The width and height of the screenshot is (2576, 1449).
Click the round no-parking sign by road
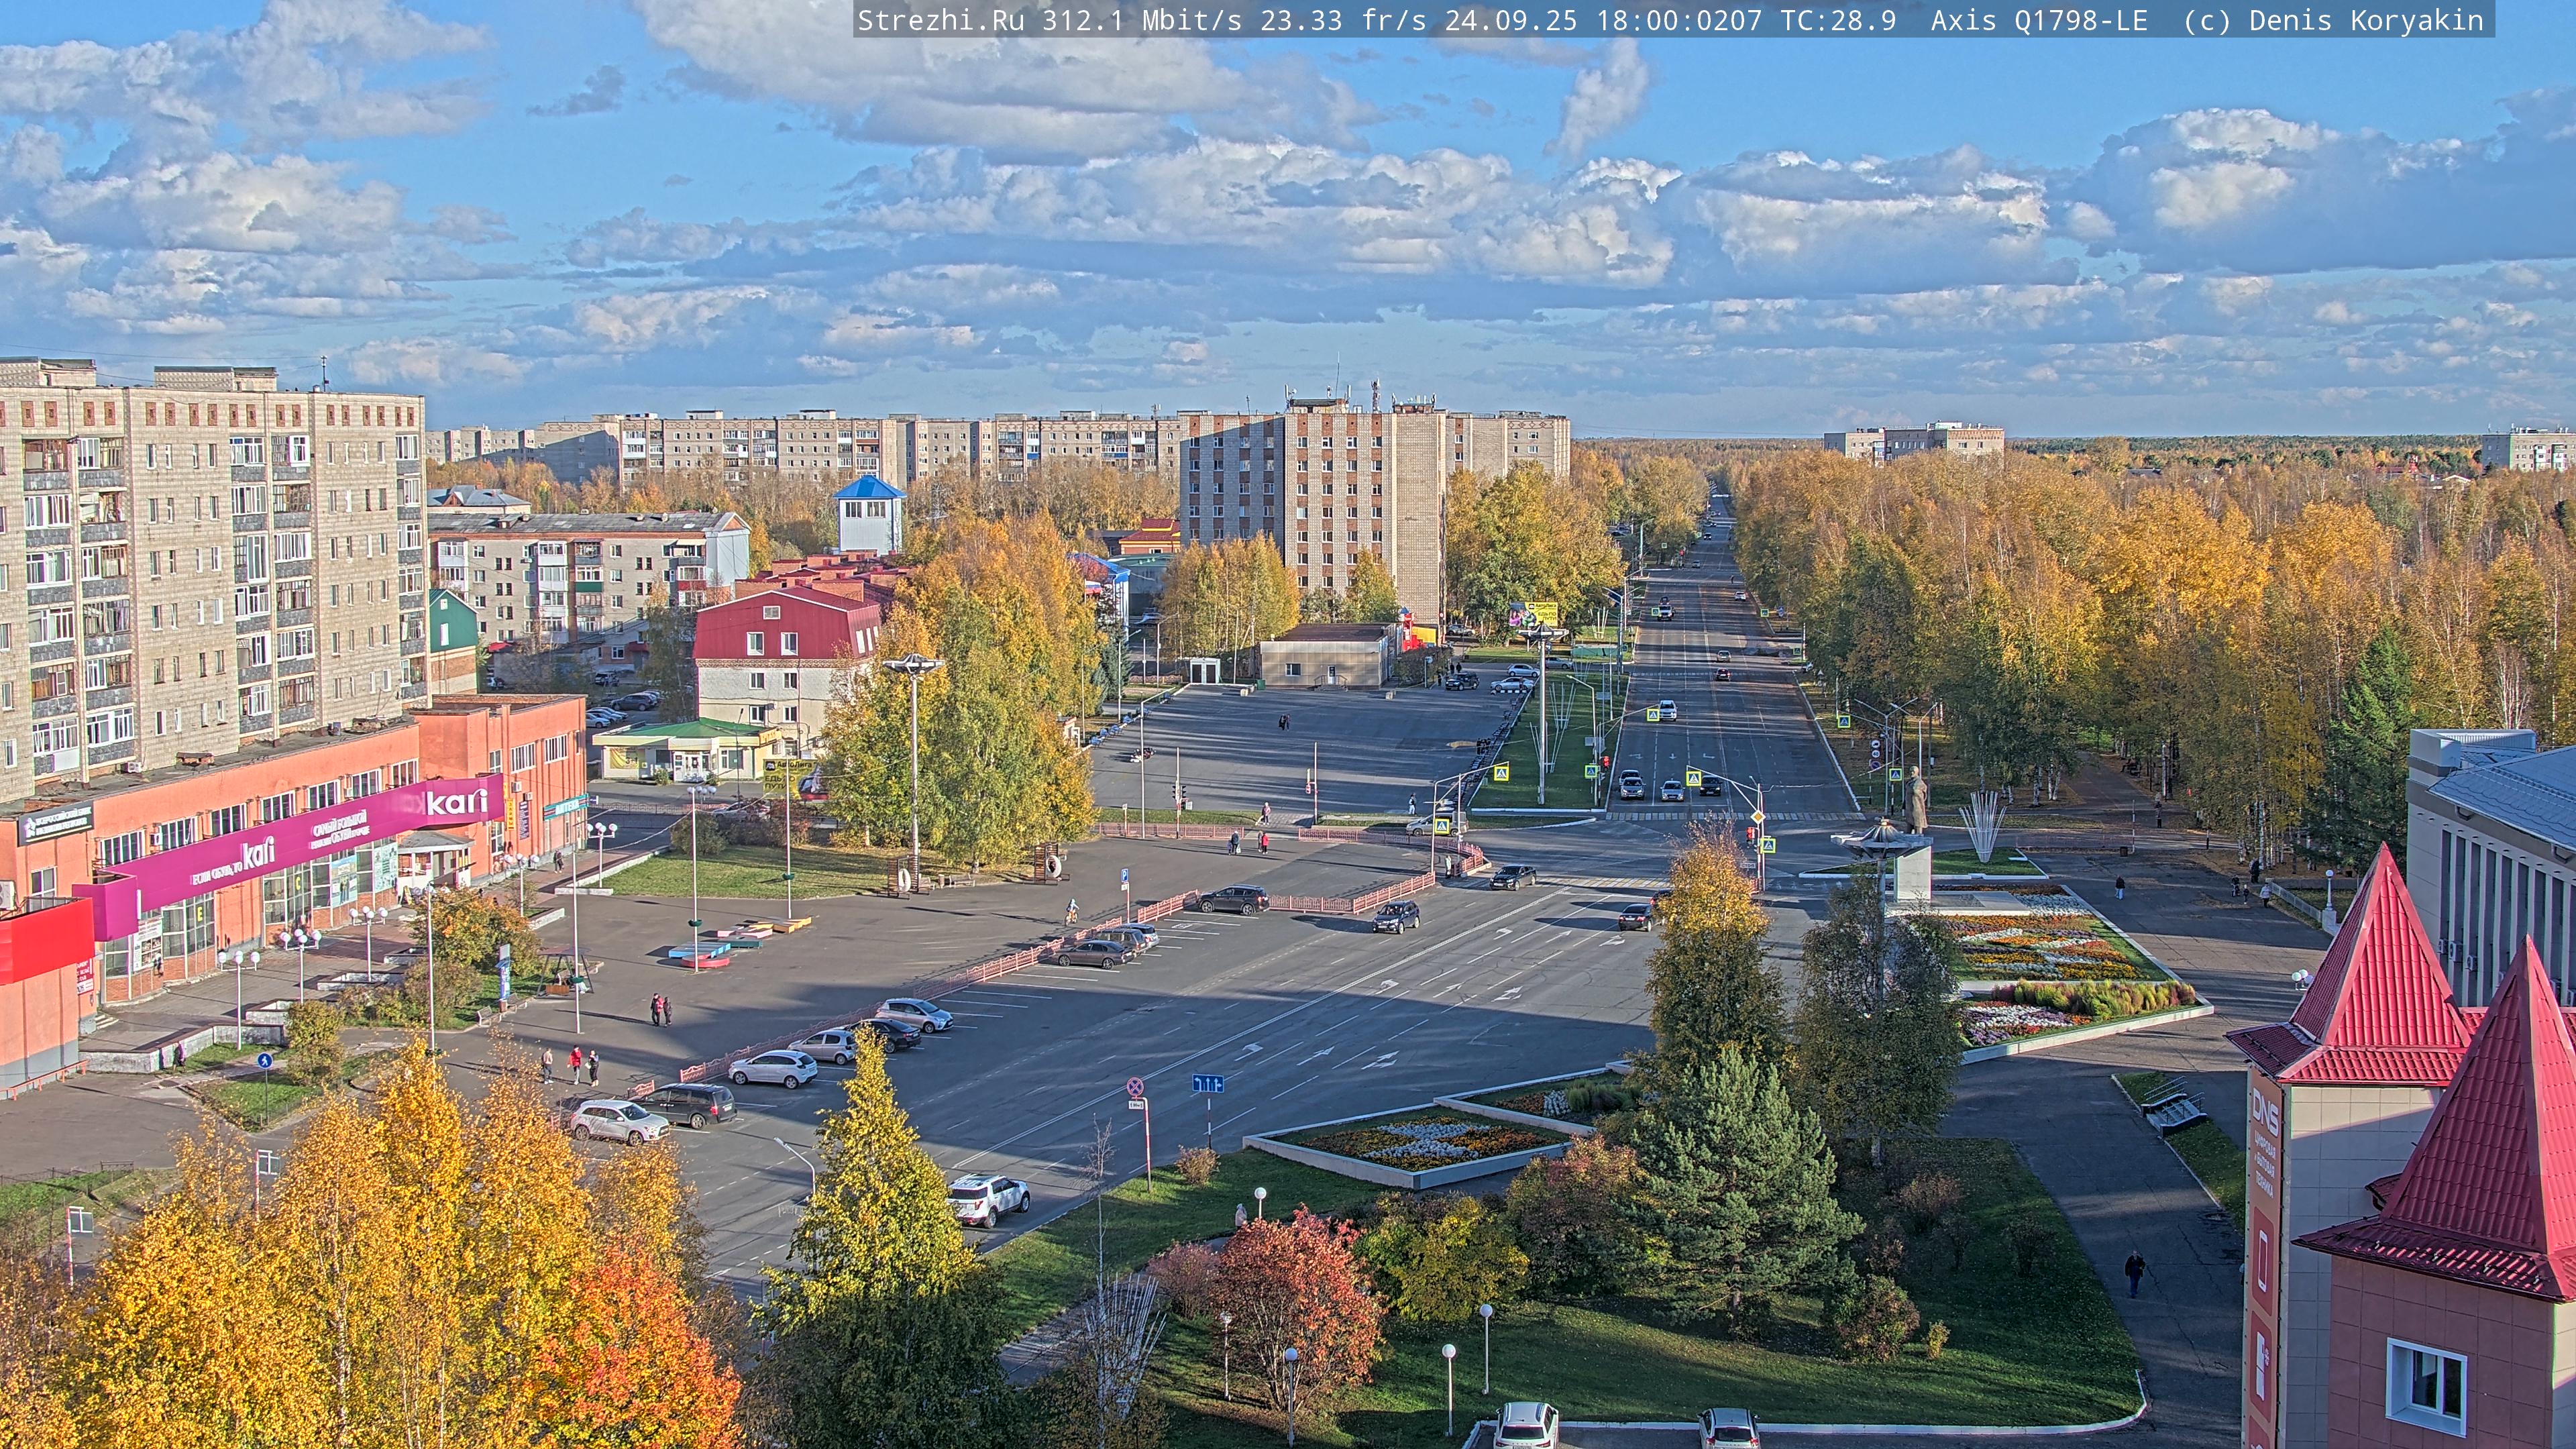[x=1135, y=1087]
